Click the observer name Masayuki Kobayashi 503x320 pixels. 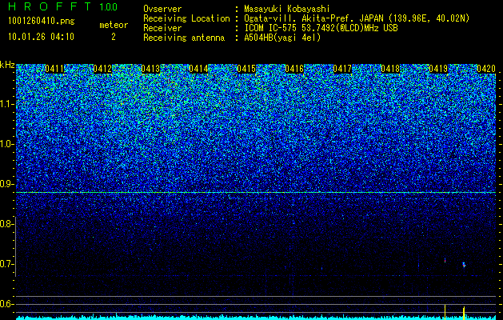pyautogui.click(x=286, y=9)
